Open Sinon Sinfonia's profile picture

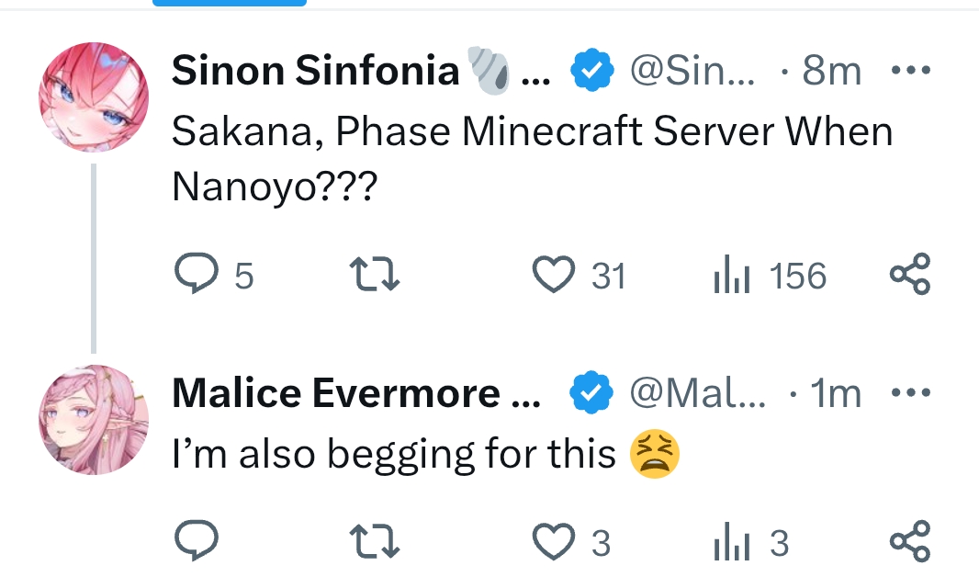[93, 96]
